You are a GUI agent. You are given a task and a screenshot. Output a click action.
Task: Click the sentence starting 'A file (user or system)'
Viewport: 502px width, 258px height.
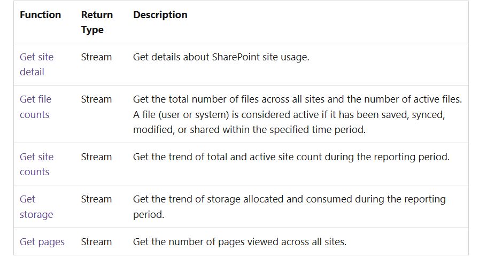click(x=289, y=114)
